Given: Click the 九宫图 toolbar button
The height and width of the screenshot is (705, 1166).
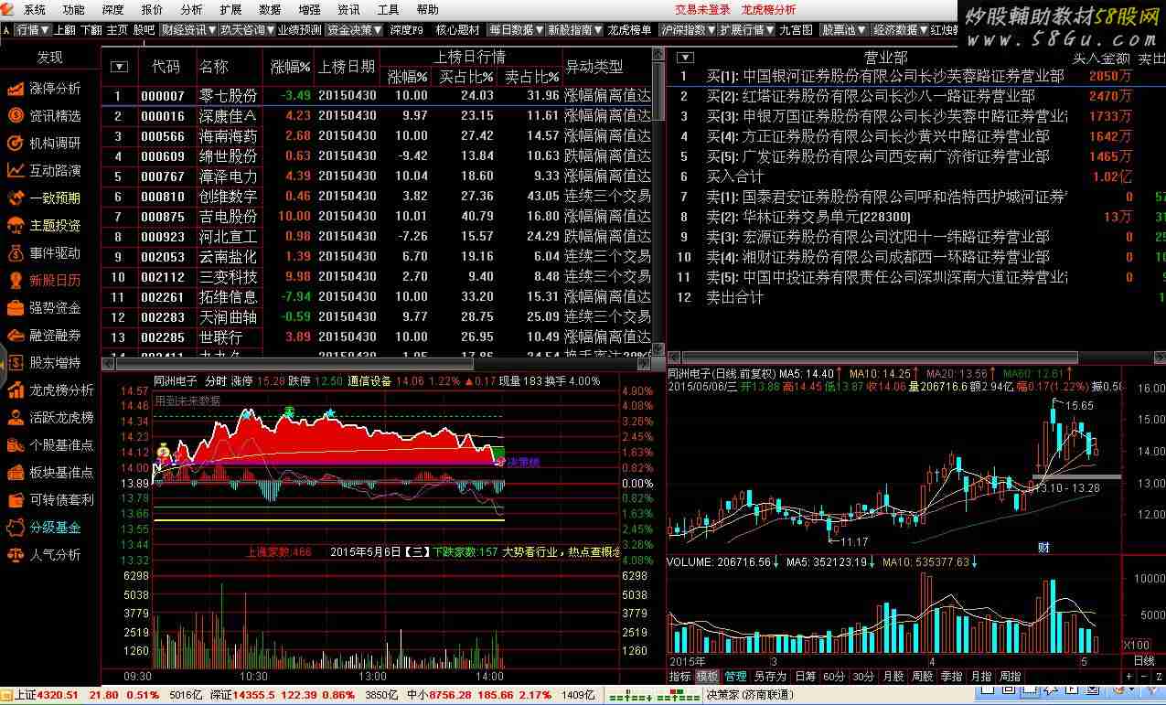Looking at the screenshot, I should coord(796,30).
